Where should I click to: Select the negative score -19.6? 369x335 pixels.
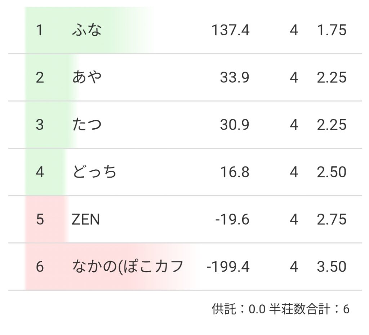coord(232,219)
